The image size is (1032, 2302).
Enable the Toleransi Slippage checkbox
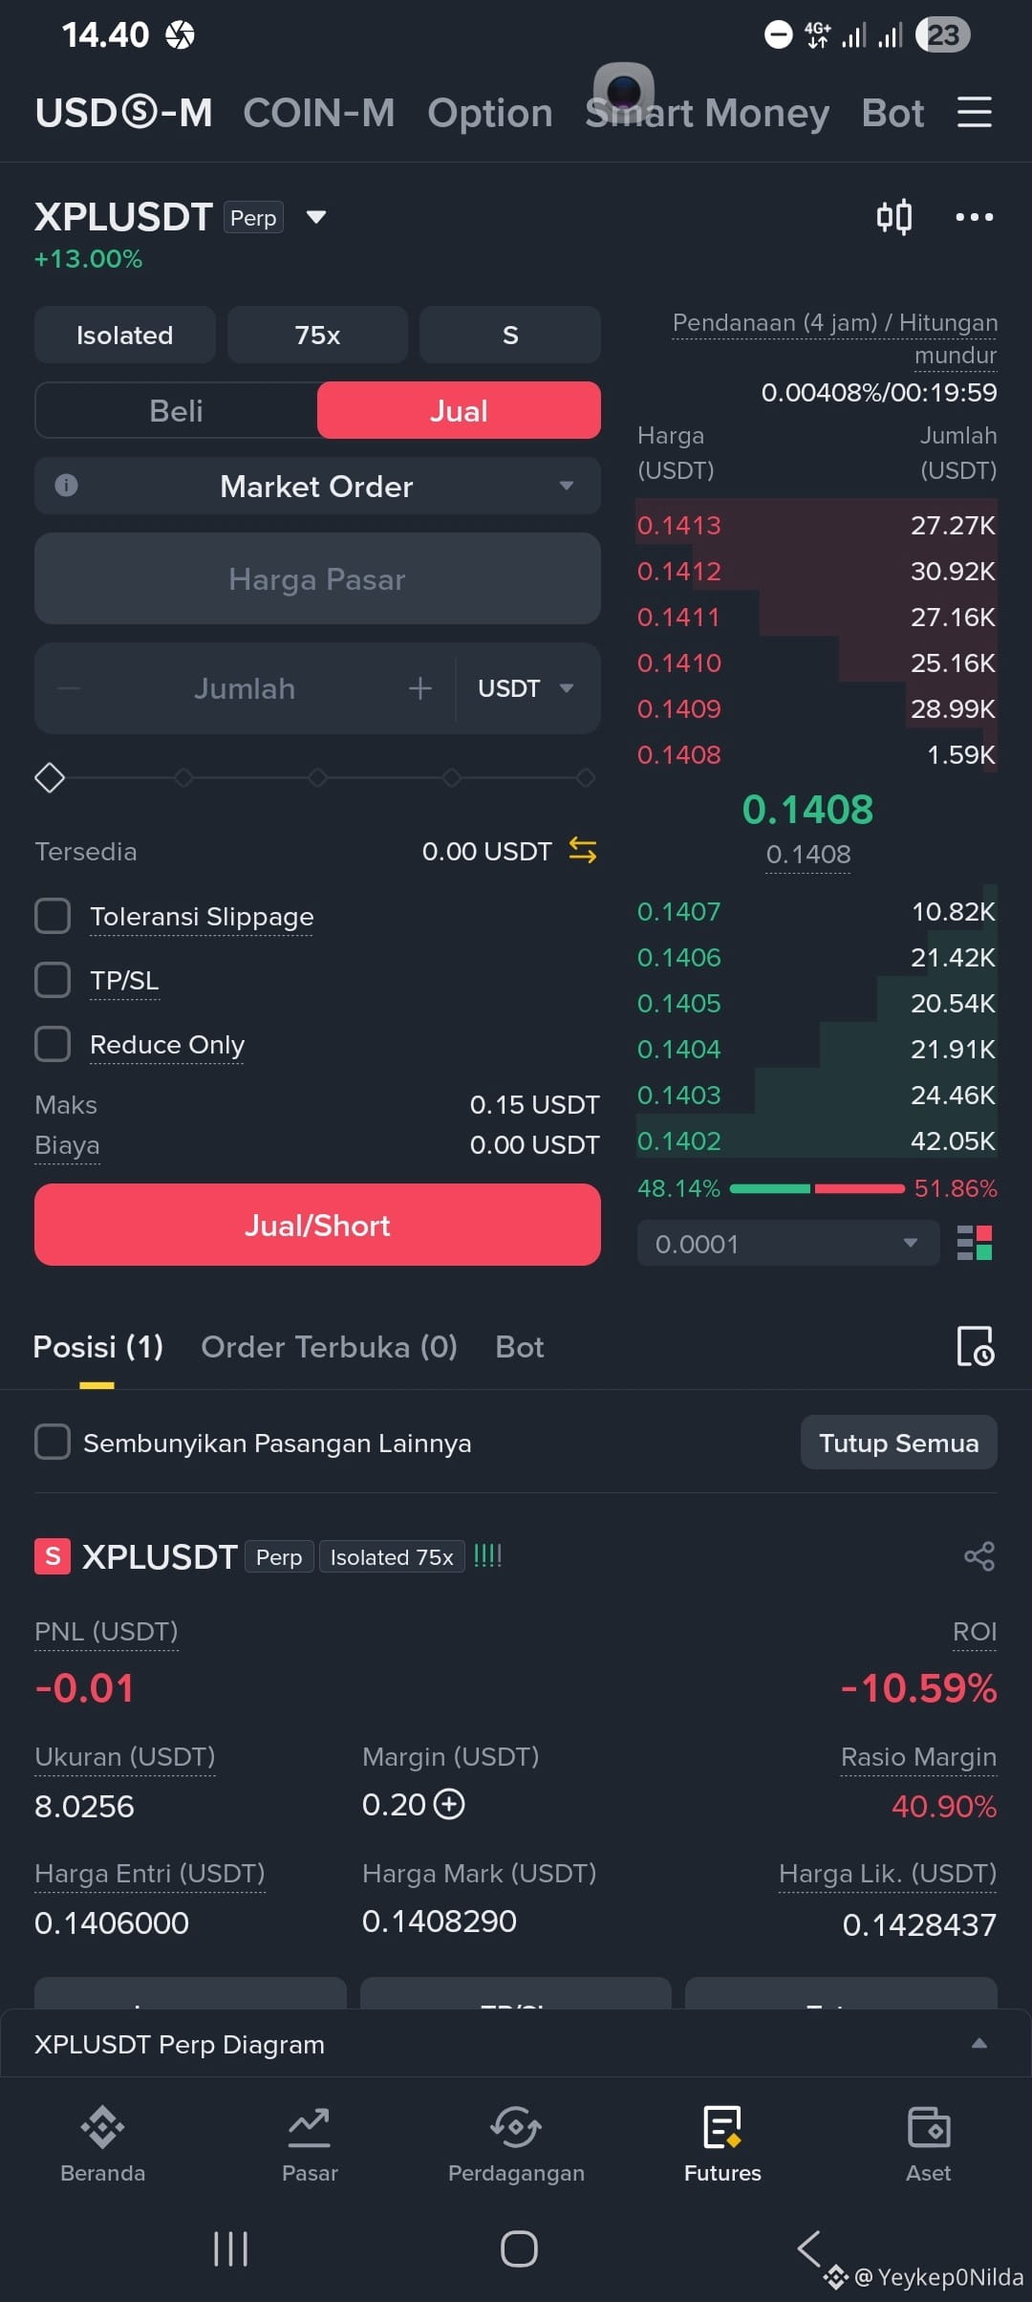[53, 916]
